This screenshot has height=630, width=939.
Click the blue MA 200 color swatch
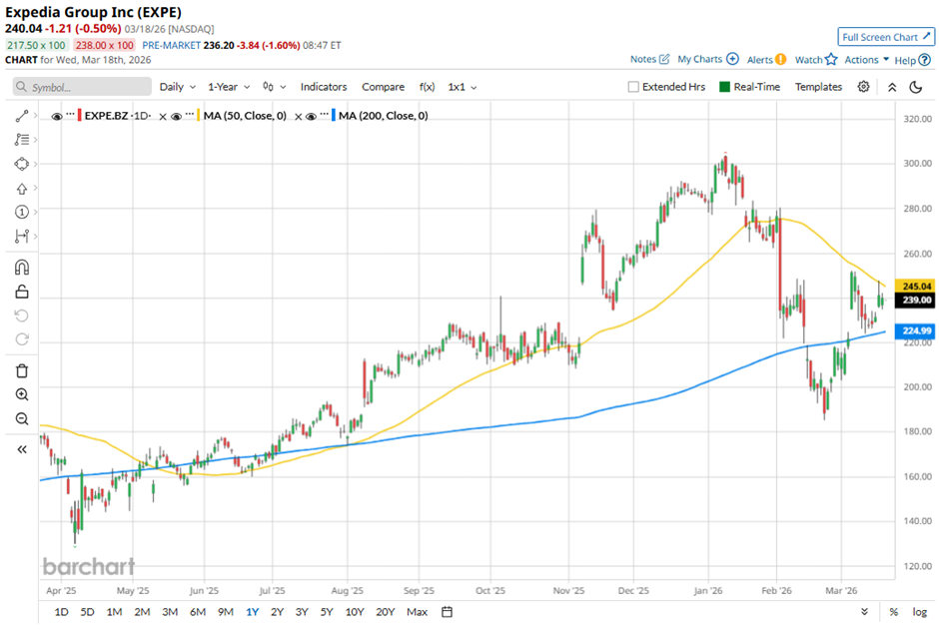(332, 117)
